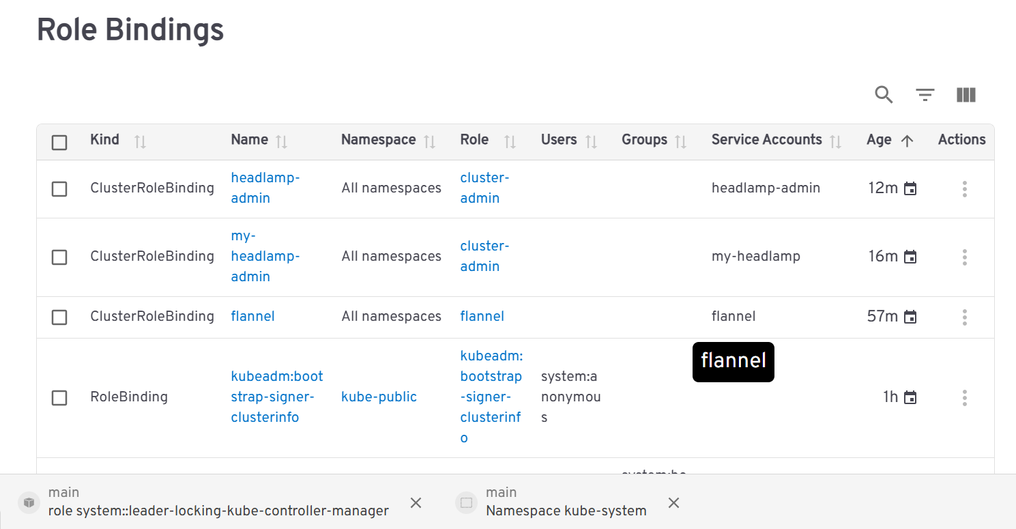Open the flannel role link
The height and width of the screenshot is (529, 1016).
pos(482,316)
